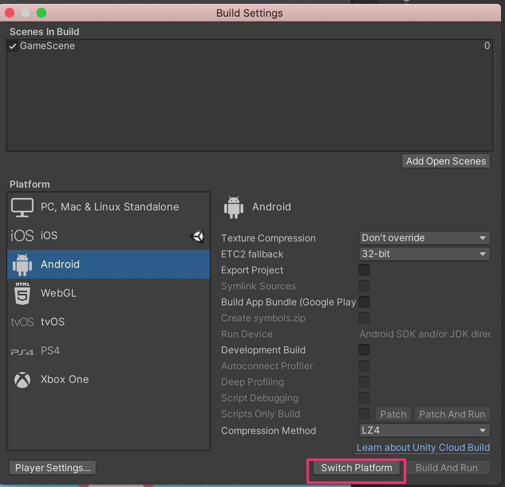Click the iOS platform icon
This screenshot has height=487, width=505.
coord(22,235)
